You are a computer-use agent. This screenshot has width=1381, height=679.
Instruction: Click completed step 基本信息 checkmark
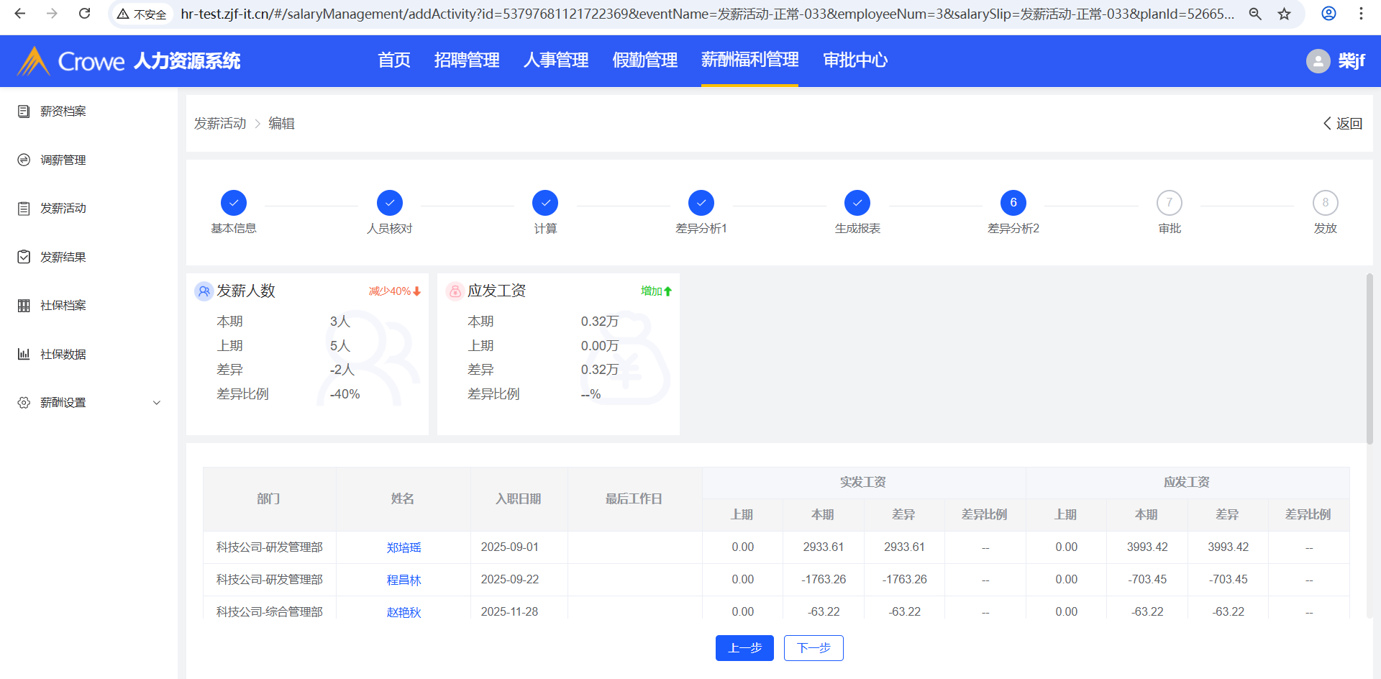(x=234, y=203)
